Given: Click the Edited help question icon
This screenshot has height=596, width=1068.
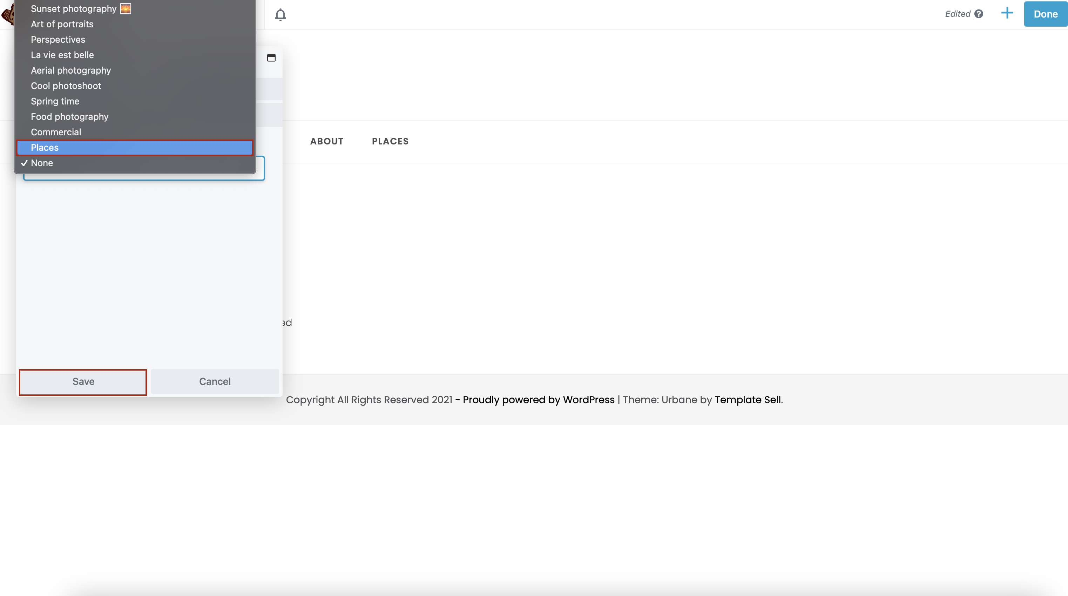Looking at the screenshot, I should coord(979,14).
